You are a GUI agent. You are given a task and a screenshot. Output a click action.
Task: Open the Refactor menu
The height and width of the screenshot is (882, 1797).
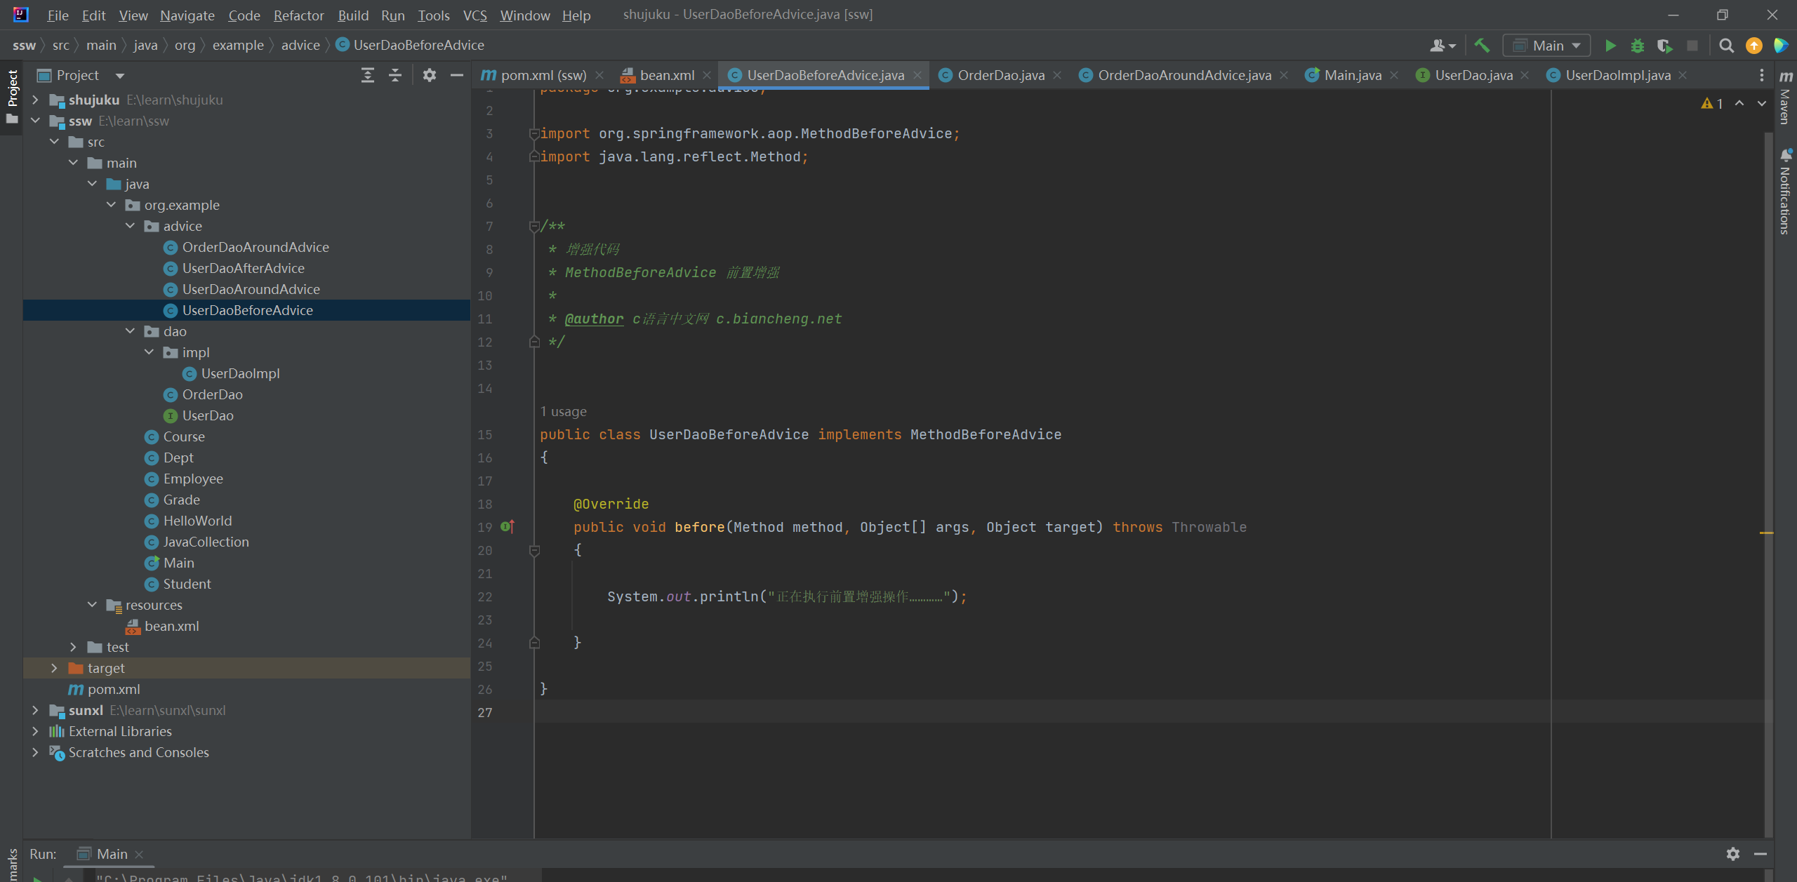click(x=298, y=15)
